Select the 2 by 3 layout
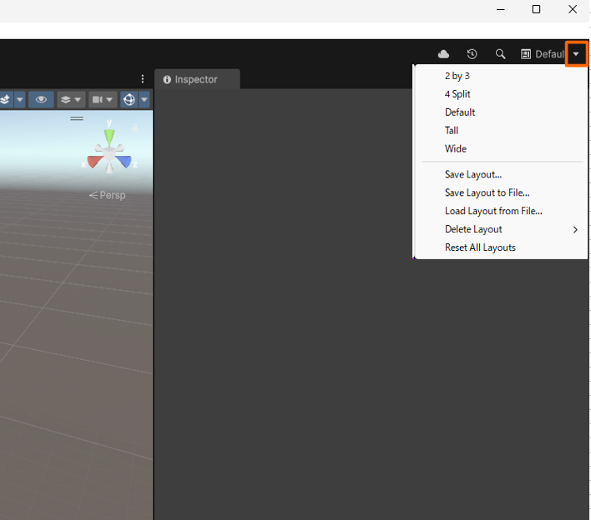This screenshot has height=520, width=591. click(457, 76)
